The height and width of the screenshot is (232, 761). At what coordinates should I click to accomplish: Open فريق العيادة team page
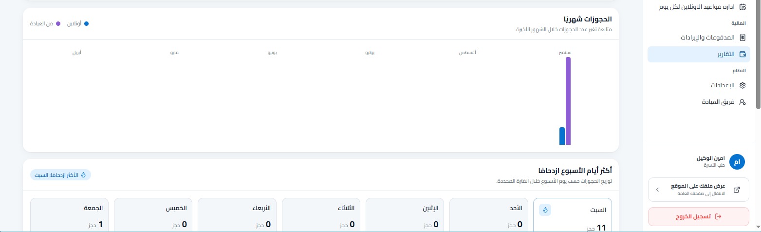click(699, 102)
